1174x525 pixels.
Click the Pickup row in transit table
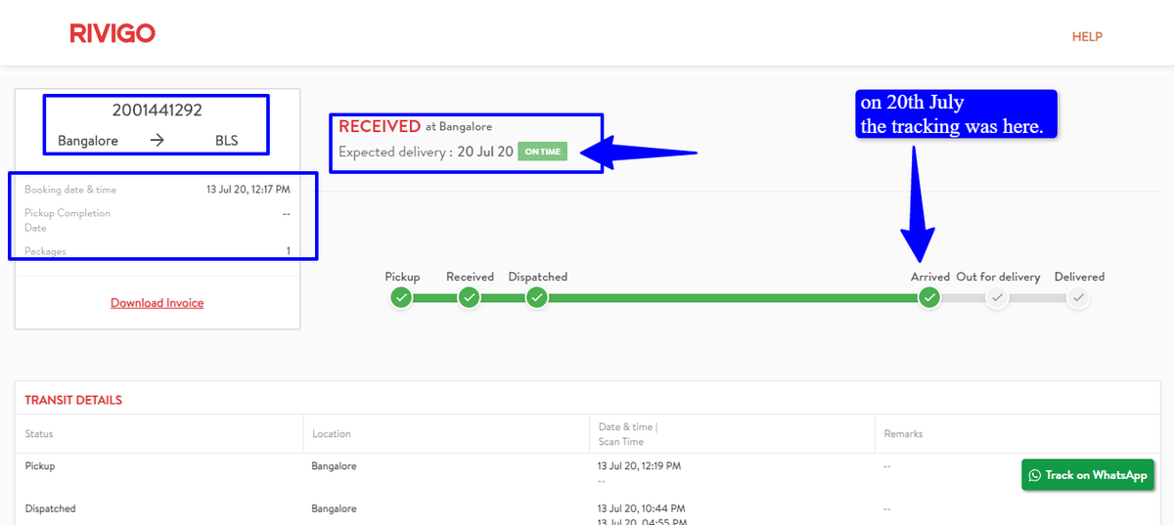(x=587, y=473)
